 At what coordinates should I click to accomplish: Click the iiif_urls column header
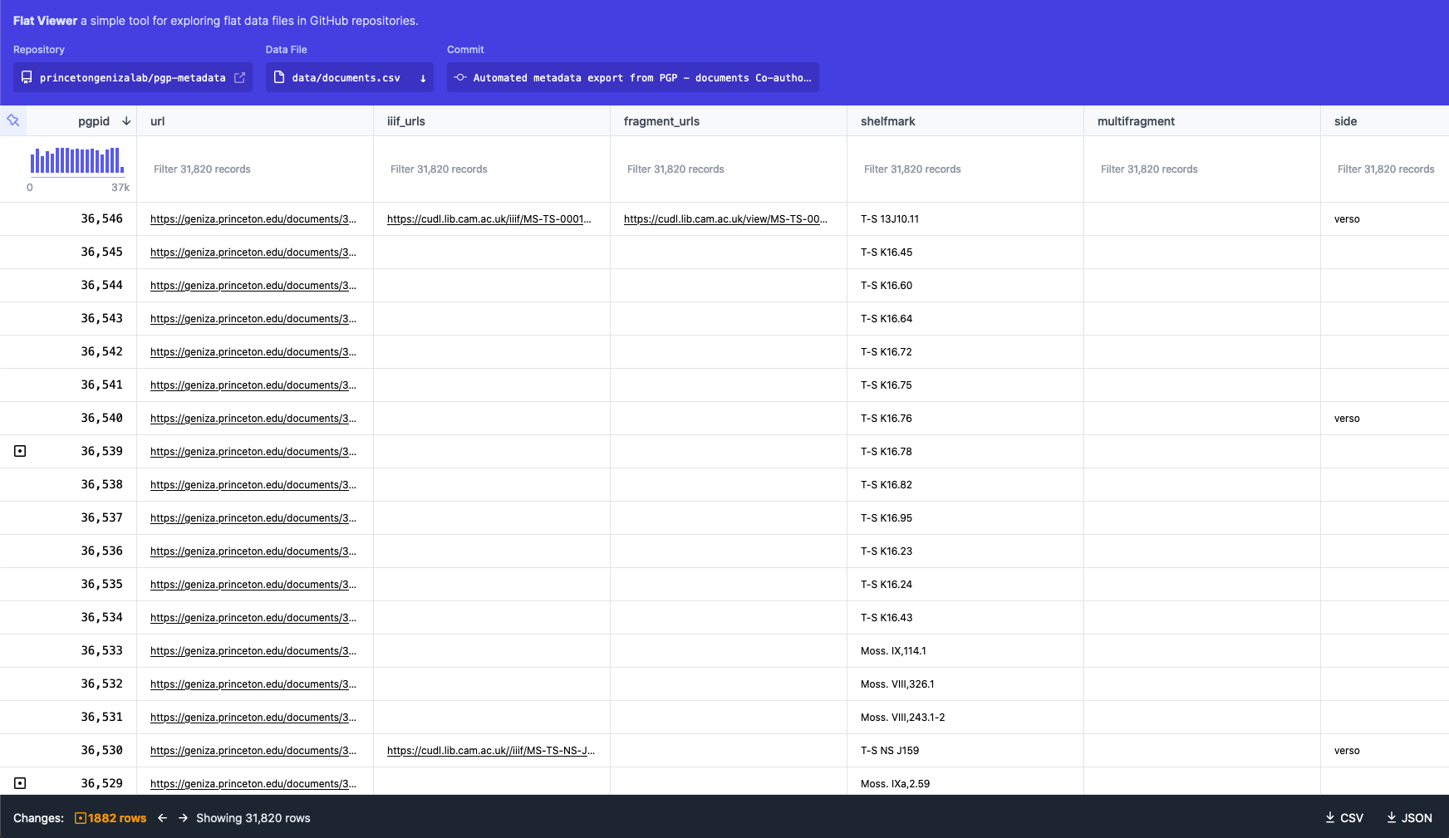pyautogui.click(x=492, y=121)
